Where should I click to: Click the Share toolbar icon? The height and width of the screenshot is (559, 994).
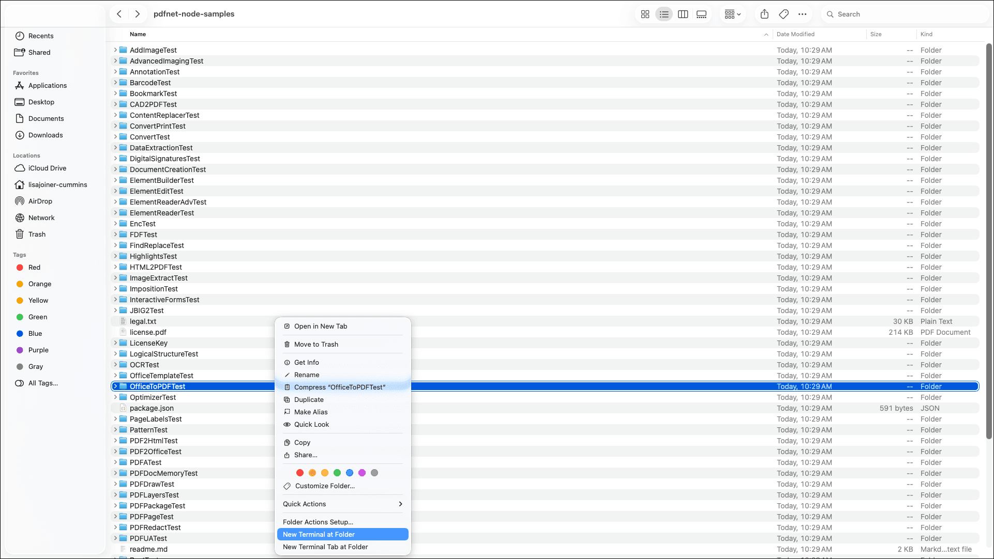(764, 14)
